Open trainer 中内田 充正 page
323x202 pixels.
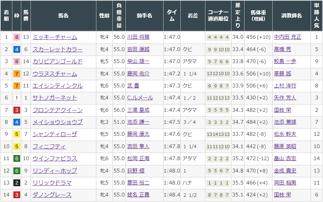tap(288, 37)
